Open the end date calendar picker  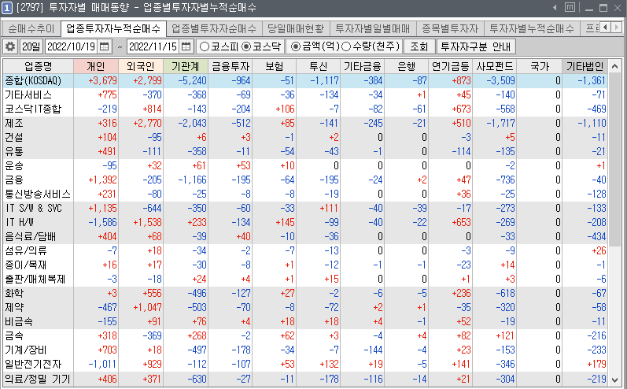186,46
